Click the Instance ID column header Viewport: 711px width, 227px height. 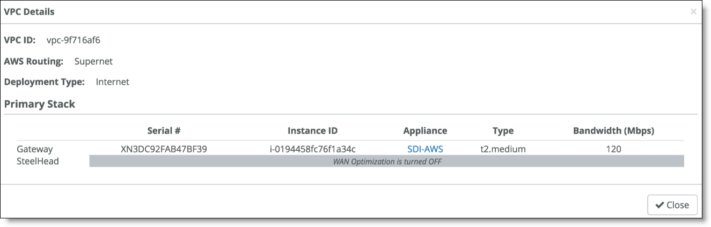click(313, 130)
